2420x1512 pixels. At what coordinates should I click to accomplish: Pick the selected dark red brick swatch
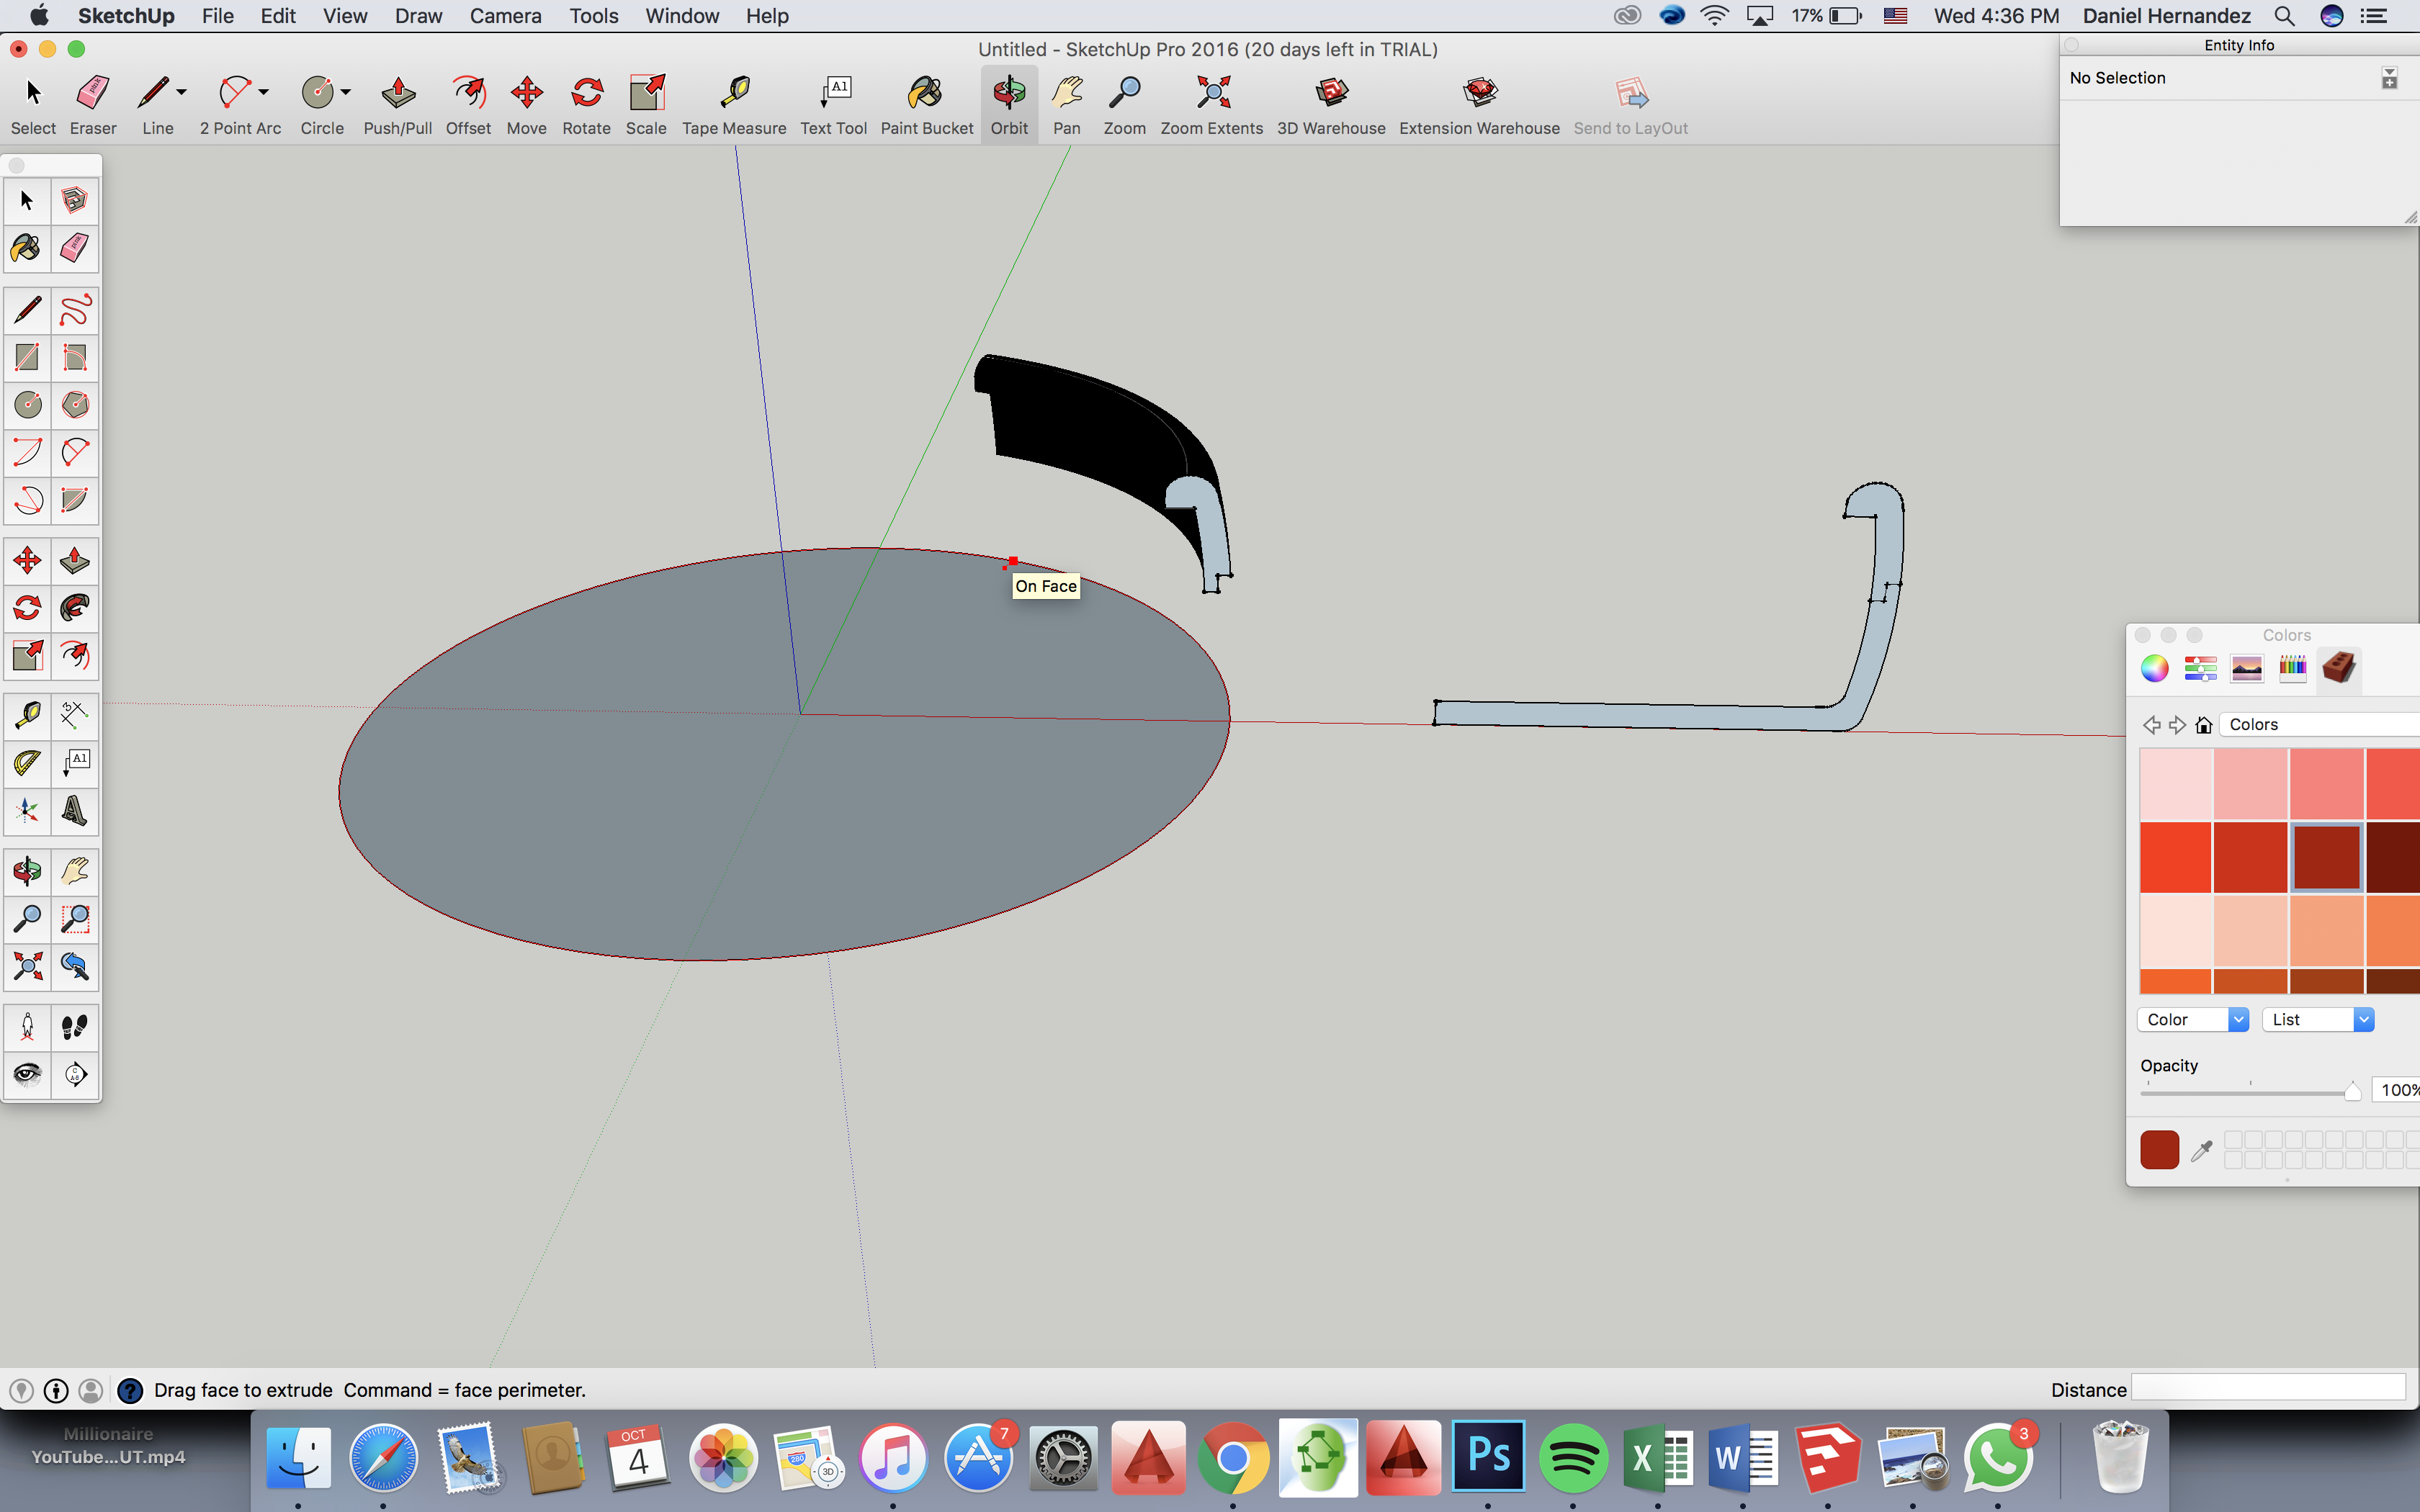coord(2326,857)
